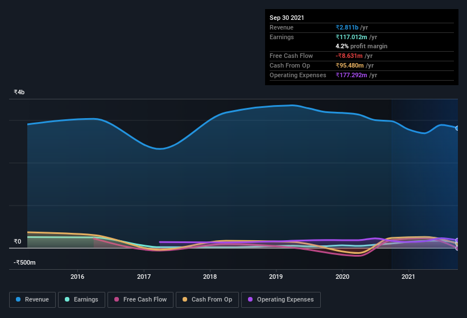The image size is (467, 318).
Task: Click the ₹4b y-axis label
Action: (x=19, y=92)
